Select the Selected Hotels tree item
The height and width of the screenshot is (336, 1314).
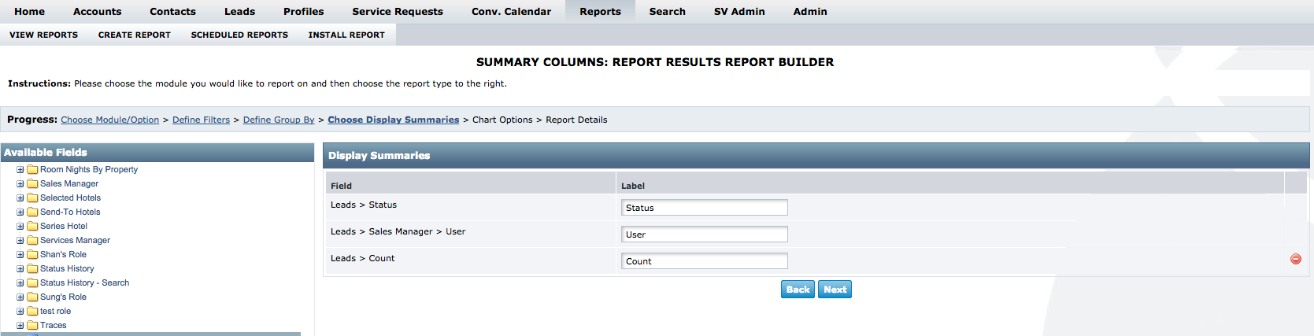[70, 198]
